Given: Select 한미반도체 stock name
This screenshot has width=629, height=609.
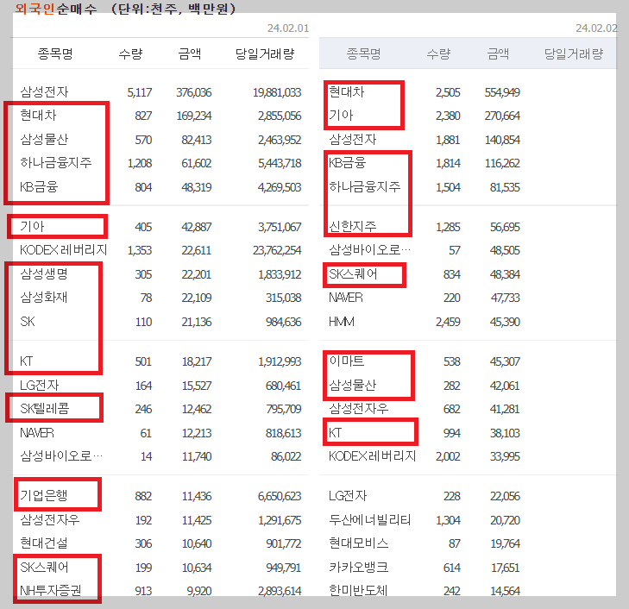Looking at the screenshot, I should [x=358, y=591].
